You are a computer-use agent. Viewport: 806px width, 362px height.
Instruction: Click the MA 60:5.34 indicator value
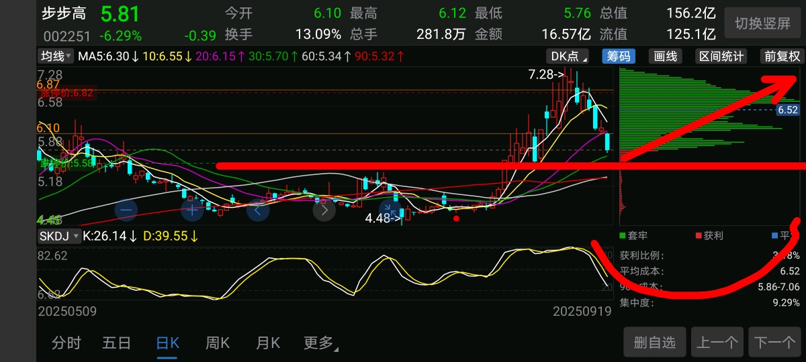pos(326,56)
